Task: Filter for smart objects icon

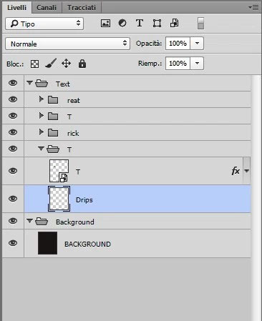Action: click(x=175, y=24)
